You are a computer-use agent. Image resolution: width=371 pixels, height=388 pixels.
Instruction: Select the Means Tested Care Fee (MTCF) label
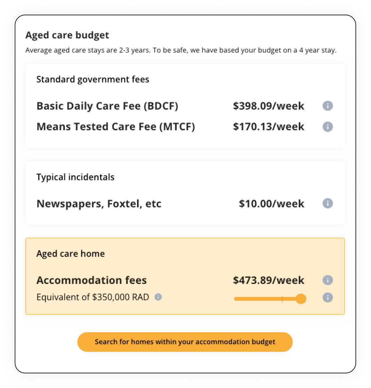point(115,127)
